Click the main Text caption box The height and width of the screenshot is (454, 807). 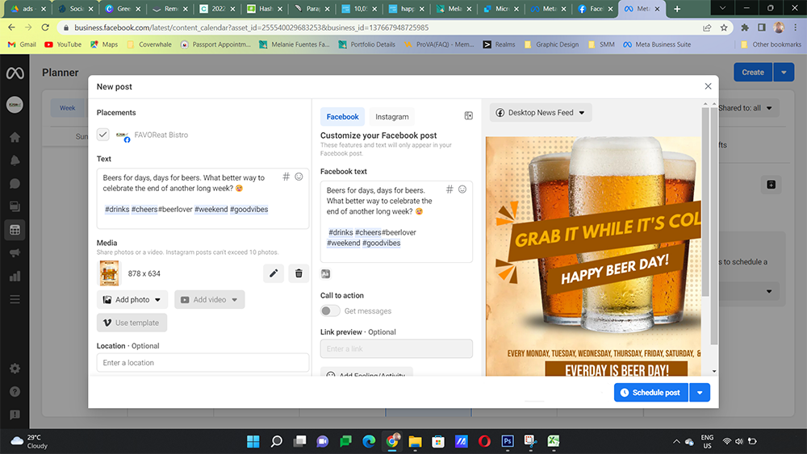click(x=203, y=198)
